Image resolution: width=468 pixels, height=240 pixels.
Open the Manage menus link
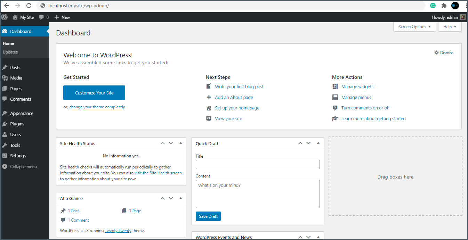(356, 97)
